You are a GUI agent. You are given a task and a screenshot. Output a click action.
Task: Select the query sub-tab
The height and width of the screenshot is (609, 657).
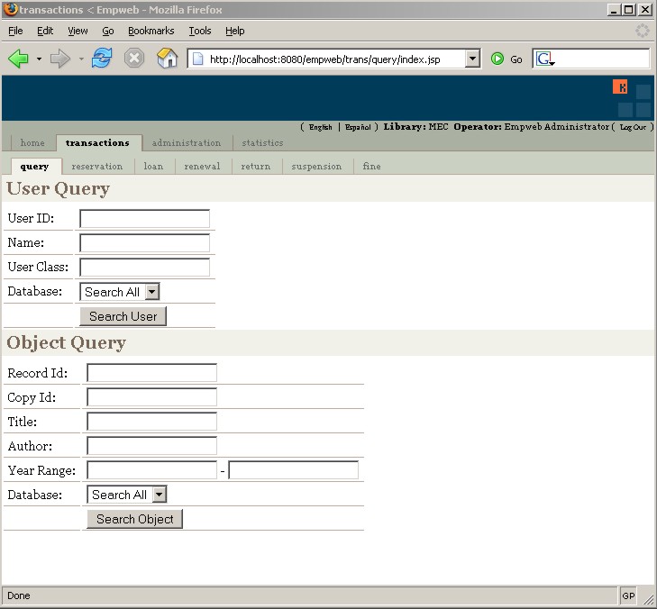pyautogui.click(x=34, y=167)
